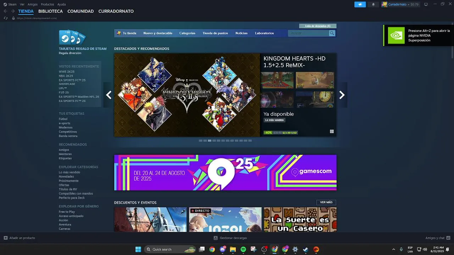Open the Kingdom Hearts main capsule image
This screenshot has height=255, width=454.
(x=187, y=95)
